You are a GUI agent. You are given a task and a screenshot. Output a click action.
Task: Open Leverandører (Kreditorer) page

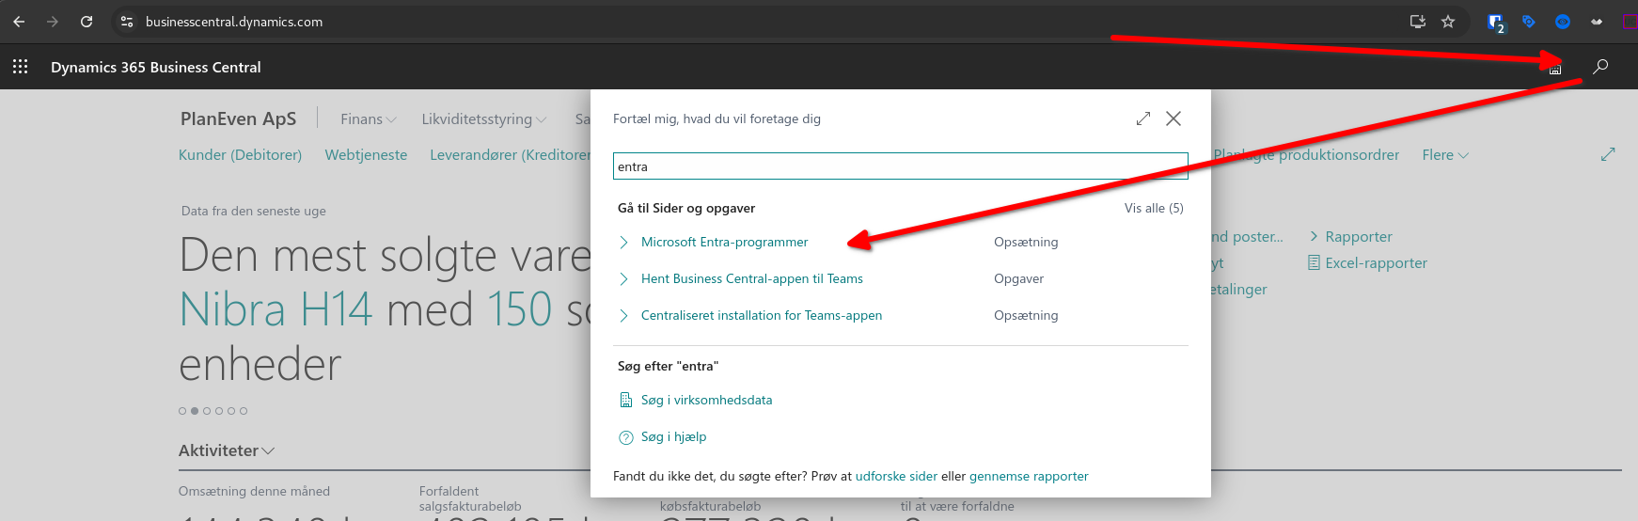tap(510, 155)
